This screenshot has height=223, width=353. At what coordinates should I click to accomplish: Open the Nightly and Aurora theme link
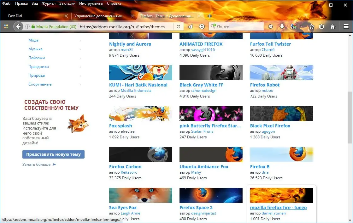pos(130,44)
